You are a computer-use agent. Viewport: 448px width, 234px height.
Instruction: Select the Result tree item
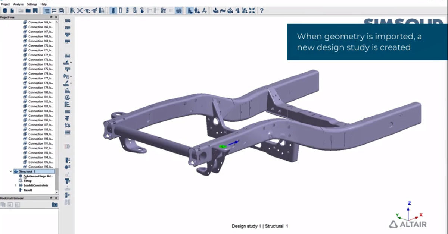pyautogui.click(x=28, y=190)
